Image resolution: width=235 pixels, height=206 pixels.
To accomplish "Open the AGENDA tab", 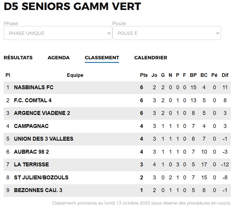I will pyautogui.click(x=58, y=57).
